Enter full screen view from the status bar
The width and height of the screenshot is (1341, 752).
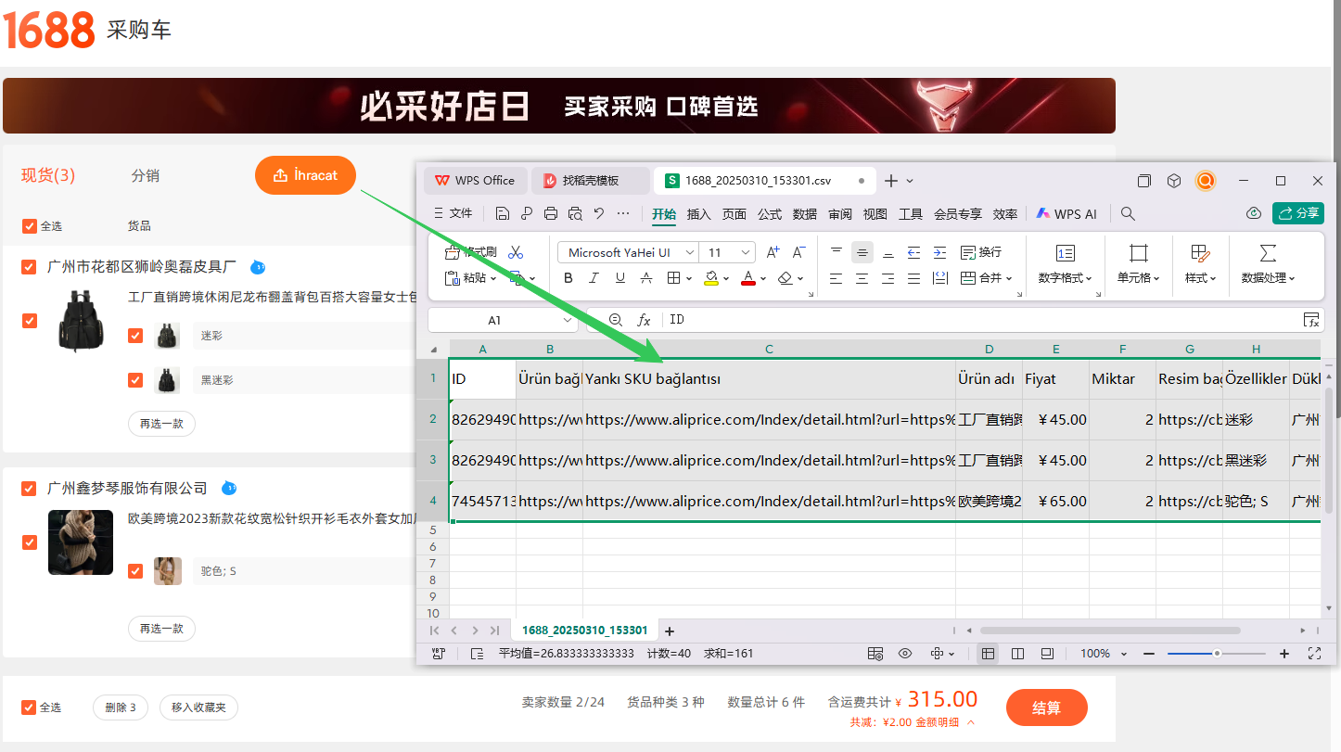(x=1314, y=654)
